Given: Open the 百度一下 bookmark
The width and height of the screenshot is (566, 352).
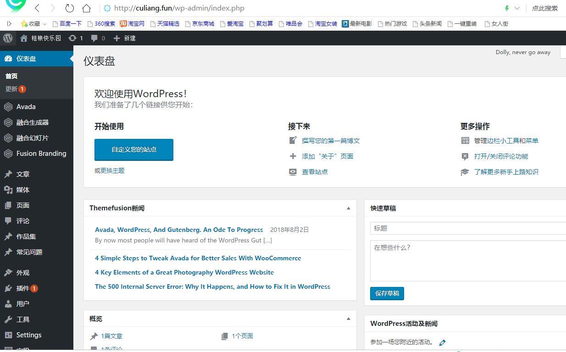Looking at the screenshot, I should point(67,23).
